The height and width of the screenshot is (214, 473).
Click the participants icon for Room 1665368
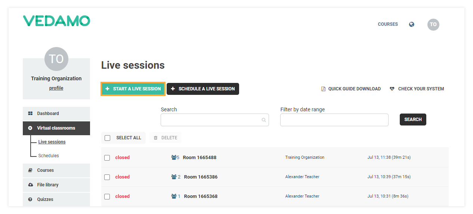click(174, 196)
